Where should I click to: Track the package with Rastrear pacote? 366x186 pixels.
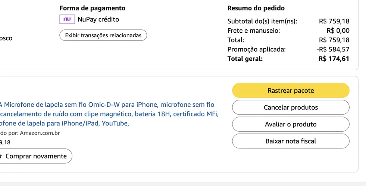tap(291, 90)
